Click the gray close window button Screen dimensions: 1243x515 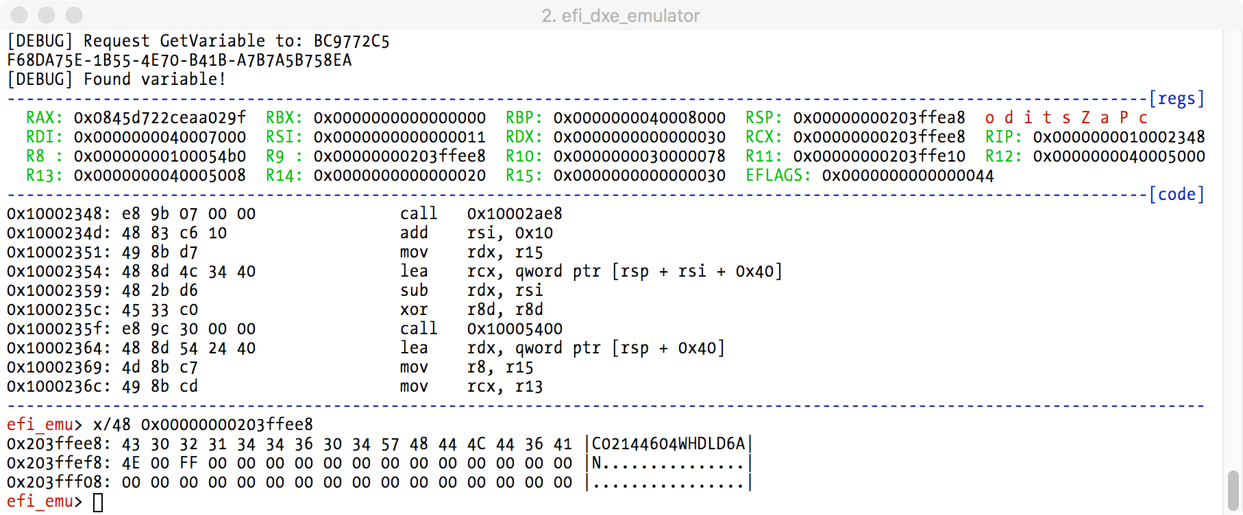[19, 15]
